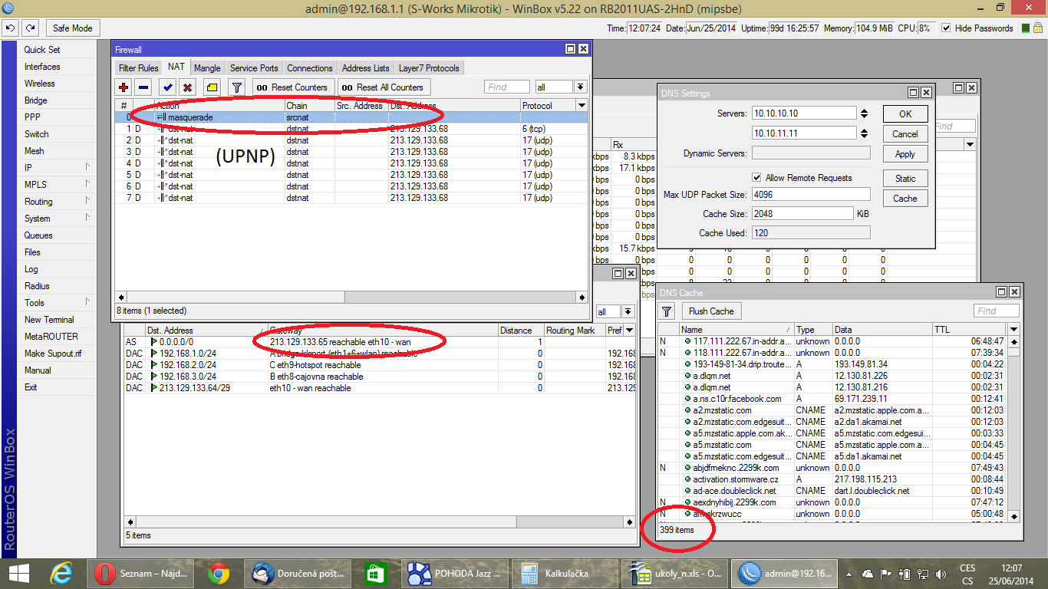Toggle the Safe Mode button
Image resolution: width=1048 pixels, height=589 pixels.
click(x=72, y=28)
